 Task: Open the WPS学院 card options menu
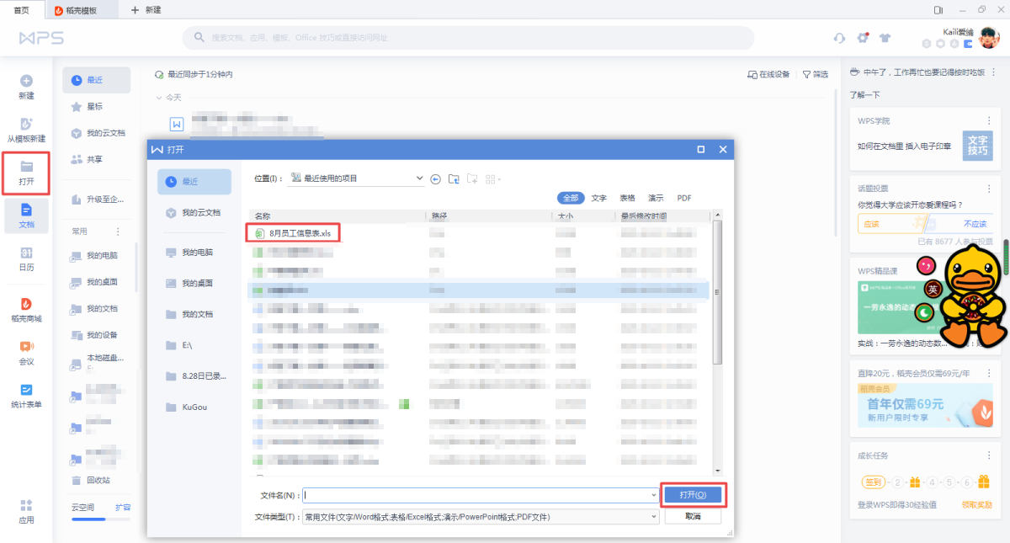[x=989, y=120]
